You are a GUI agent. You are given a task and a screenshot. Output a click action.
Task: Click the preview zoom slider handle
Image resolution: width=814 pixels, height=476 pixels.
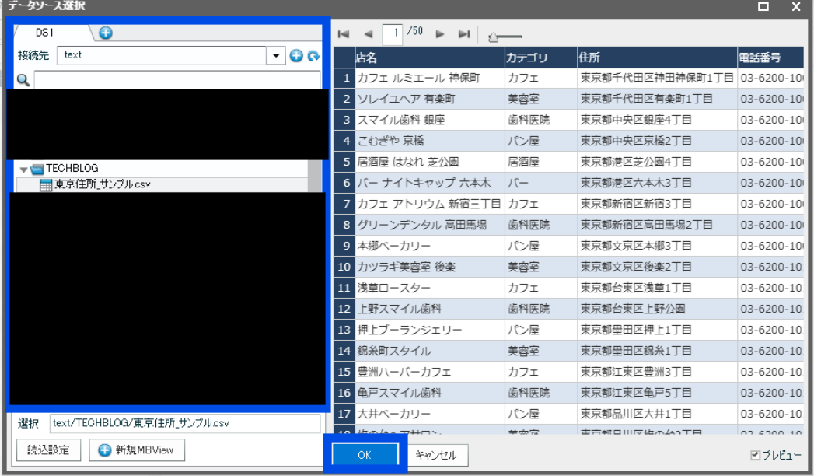[492, 36]
